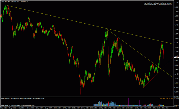Viewport: 179px width, 109px height.
Task: Click the 1.1895 price axis label
Action: click(176, 38)
